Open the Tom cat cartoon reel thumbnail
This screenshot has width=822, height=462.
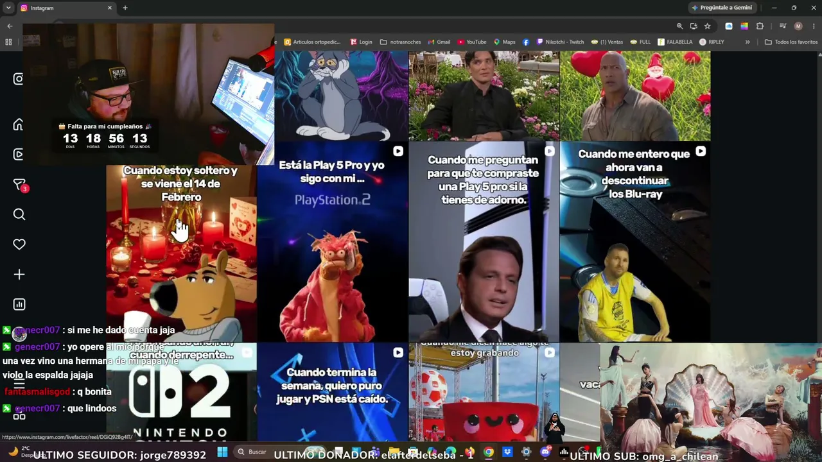[x=341, y=96]
